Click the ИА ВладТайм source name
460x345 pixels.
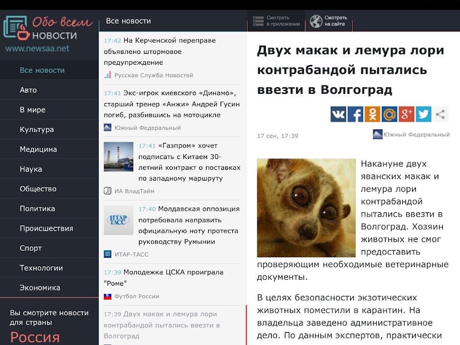(x=134, y=191)
